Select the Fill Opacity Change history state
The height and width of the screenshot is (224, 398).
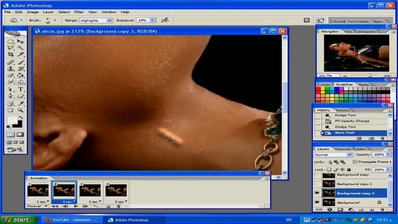click(352, 121)
